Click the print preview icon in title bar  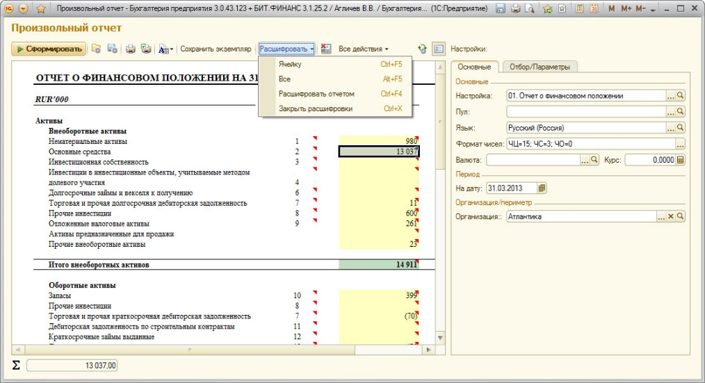(x=529, y=9)
